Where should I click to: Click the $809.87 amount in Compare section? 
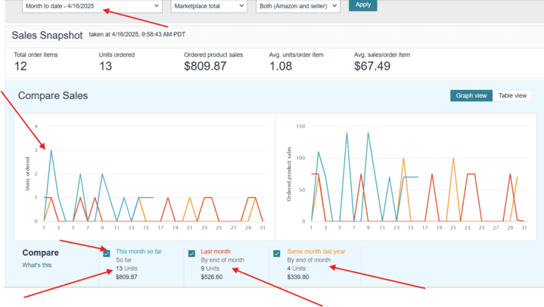coord(126,278)
